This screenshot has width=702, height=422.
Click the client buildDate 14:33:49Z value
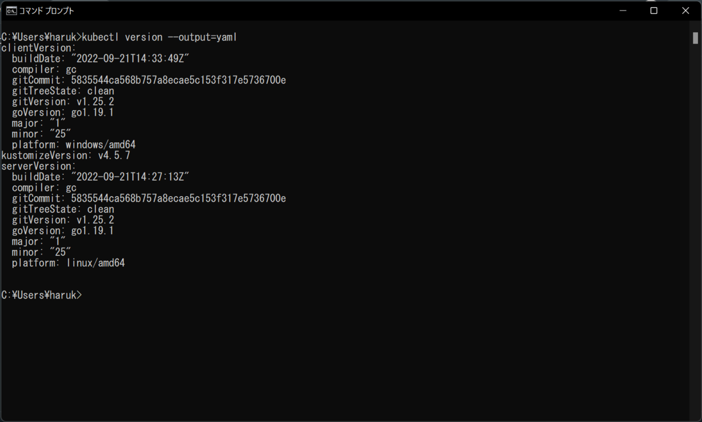click(130, 59)
